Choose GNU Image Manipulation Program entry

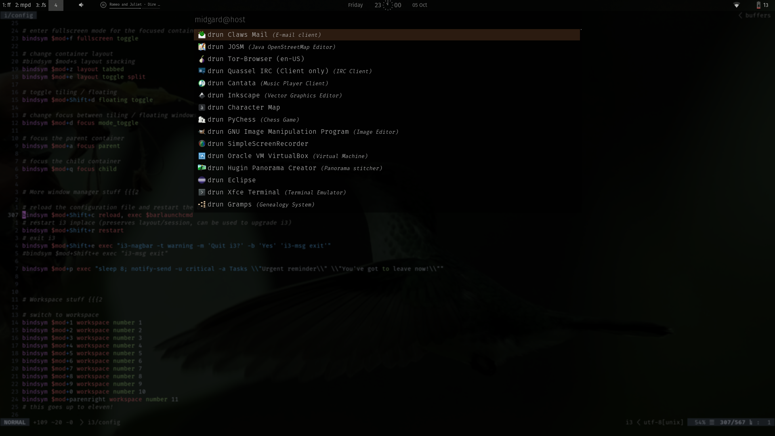click(x=387, y=132)
